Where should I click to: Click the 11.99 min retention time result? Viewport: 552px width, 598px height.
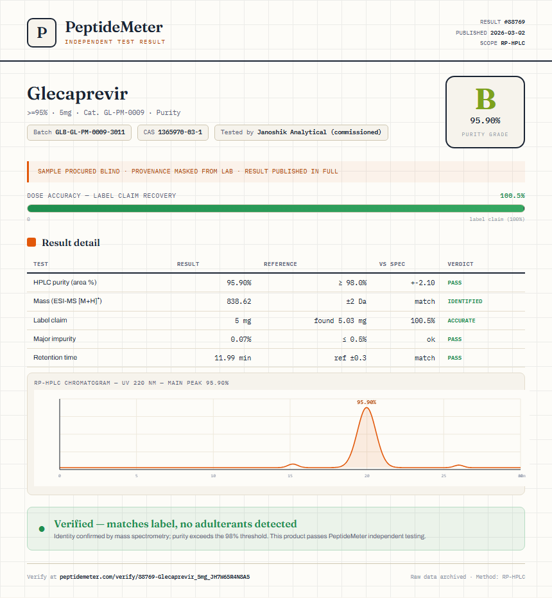pyautogui.click(x=232, y=358)
